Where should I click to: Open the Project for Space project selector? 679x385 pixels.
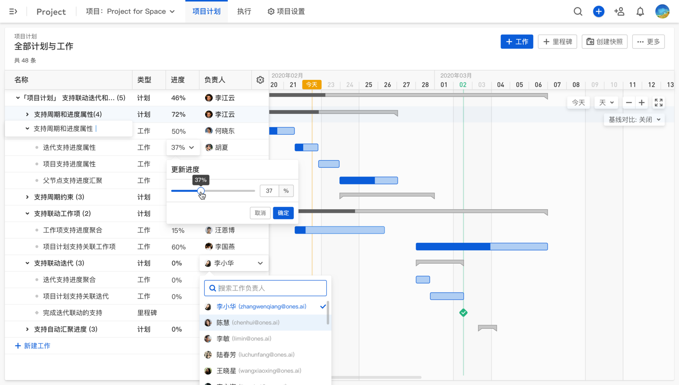coord(130,11)
